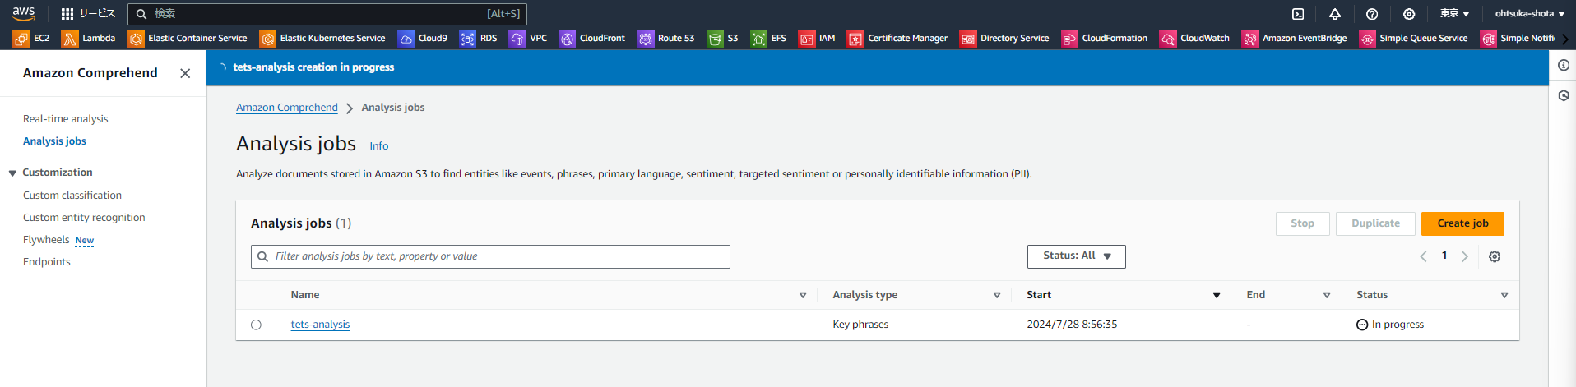Open the AWS home logo
1576x387 pixels.
23,13
